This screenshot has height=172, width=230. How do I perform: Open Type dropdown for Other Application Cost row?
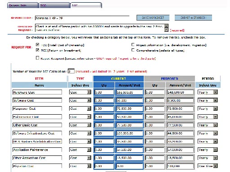[x=80, y=158]
